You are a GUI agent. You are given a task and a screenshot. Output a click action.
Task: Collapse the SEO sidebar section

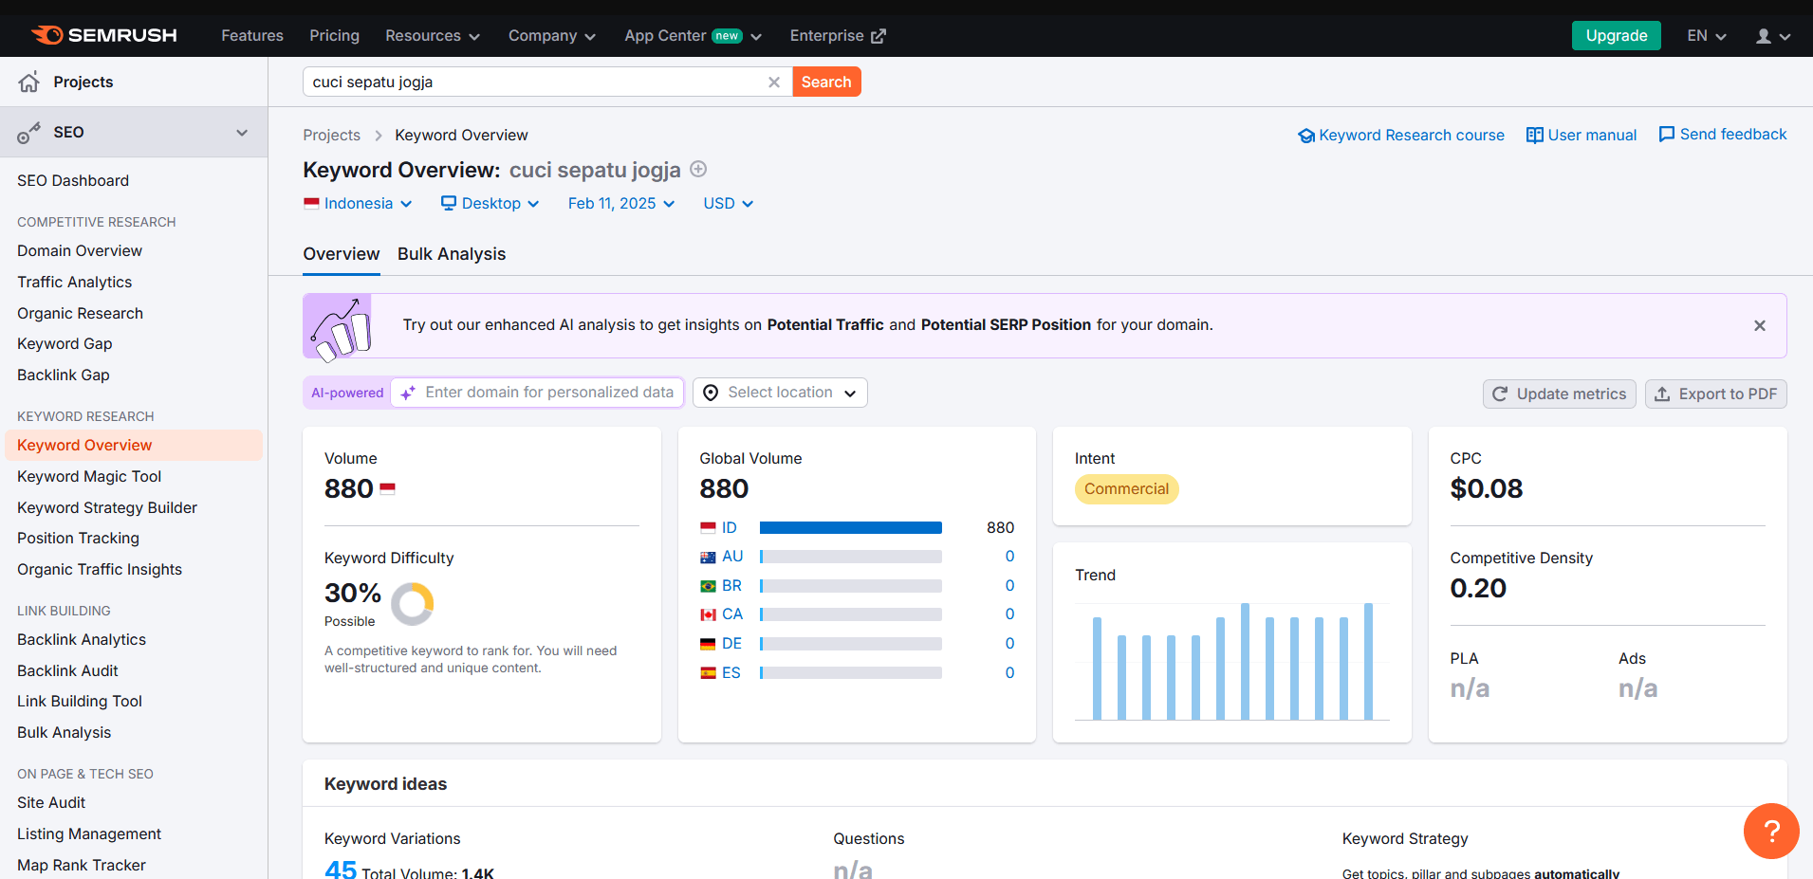point(242,133)
